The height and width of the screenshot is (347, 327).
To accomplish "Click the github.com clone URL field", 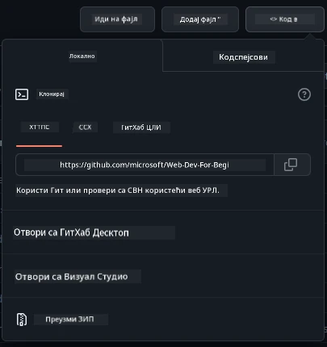I will (x=145, y=165).
